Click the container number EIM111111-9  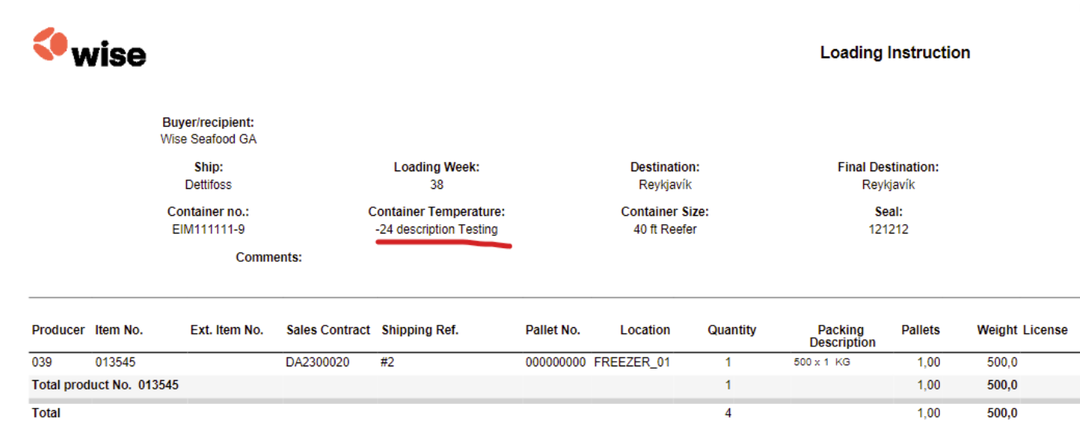(x=208, y=230)
